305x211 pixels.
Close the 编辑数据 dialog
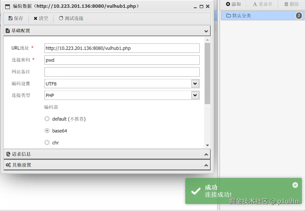208,6
